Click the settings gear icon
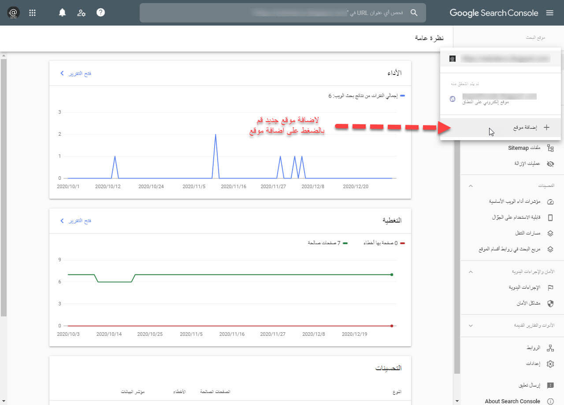Image resolution: width=564 pixels, height=405 pixels. (x=550, y=364)
